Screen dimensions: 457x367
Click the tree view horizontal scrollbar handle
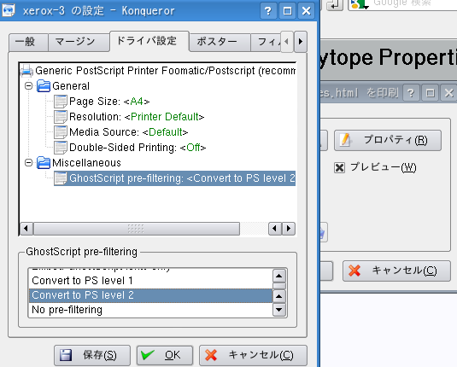pyautogui.click(x=137, y=229)
